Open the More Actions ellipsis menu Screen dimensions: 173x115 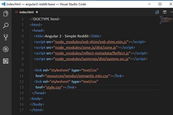171,12
